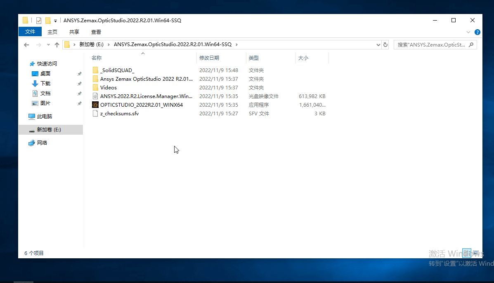Select the _SolidSQUAD_ file name
494x283 pixels.
pyautogui.click(x=117, y=70)
